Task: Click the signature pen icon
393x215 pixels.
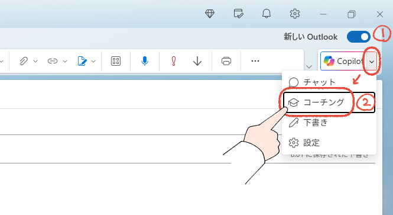Action: click(82, 61)
